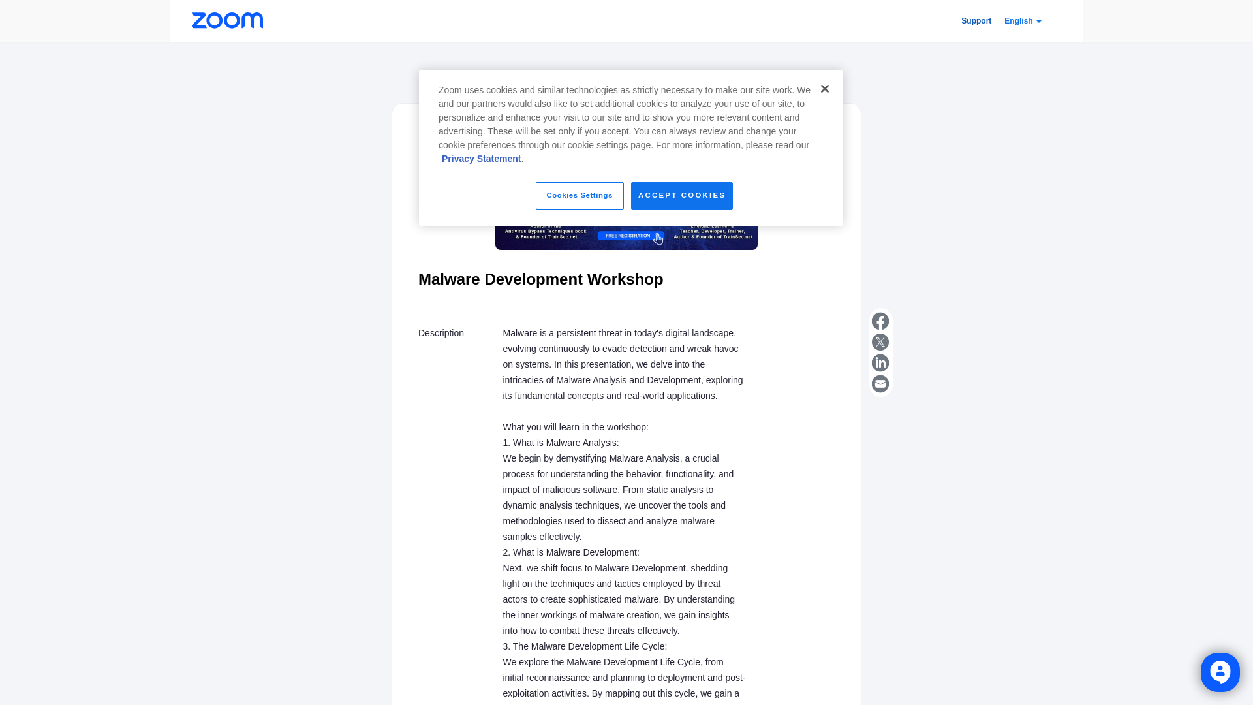Click the Privacy Statement link
The image size is (1253, 705).
pyautogui.click(x=481, y=159)
